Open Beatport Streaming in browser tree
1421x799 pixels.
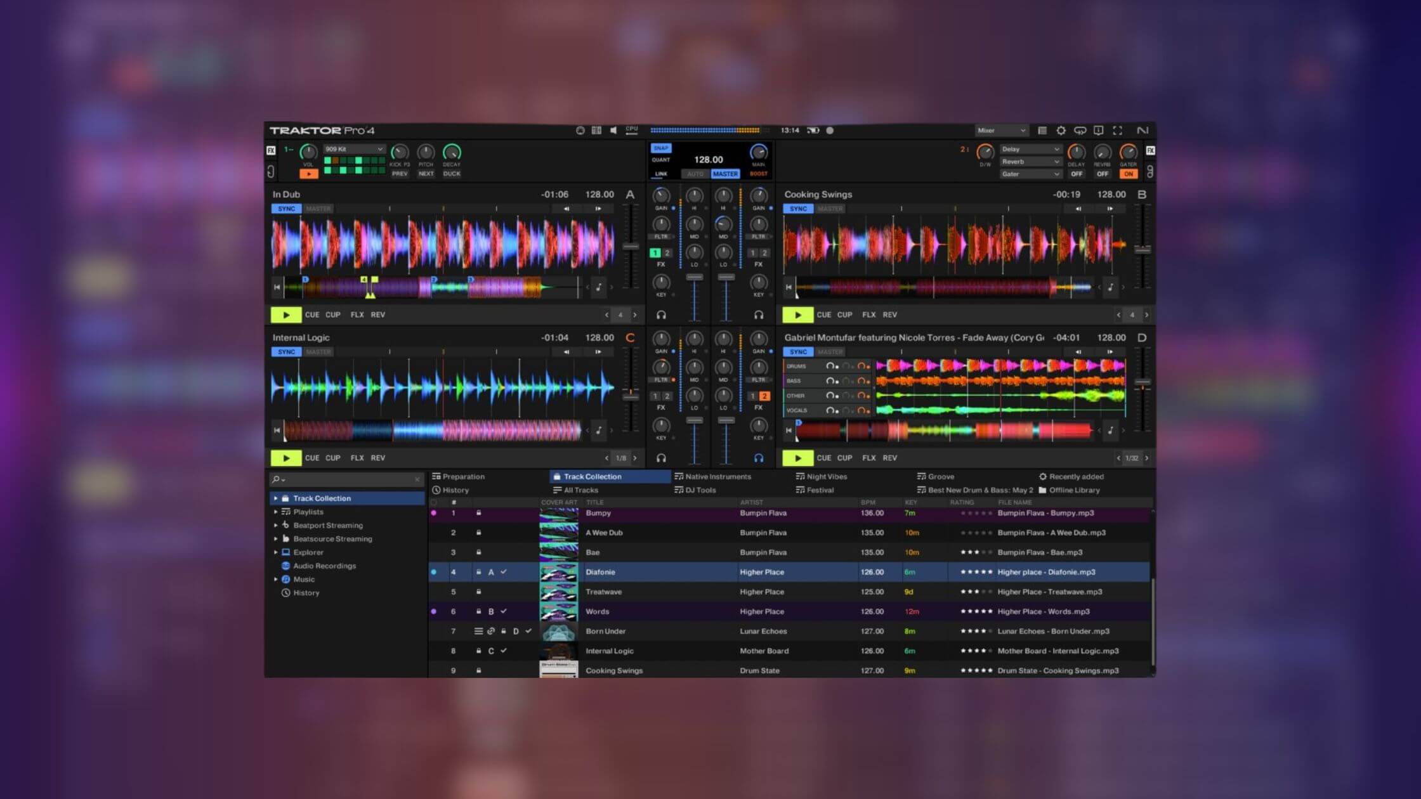click(327, 526)
